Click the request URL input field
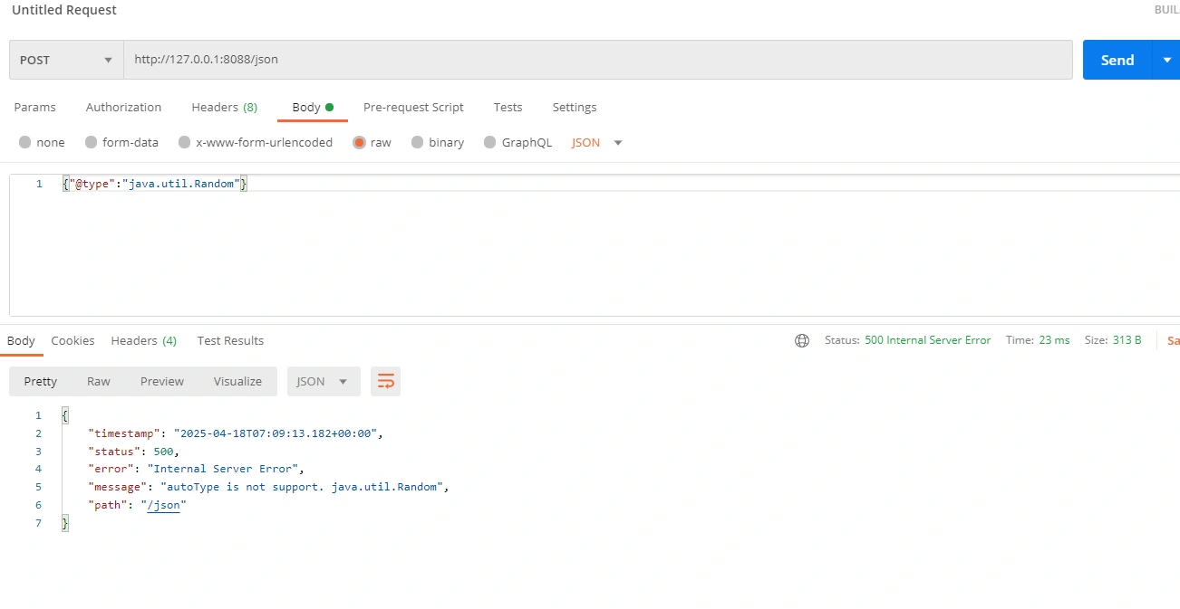Viewport: 1180px width, 609px height. click(x=597, y=60)
